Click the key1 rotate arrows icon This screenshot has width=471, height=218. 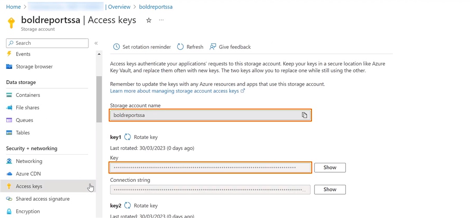(127, 137)
